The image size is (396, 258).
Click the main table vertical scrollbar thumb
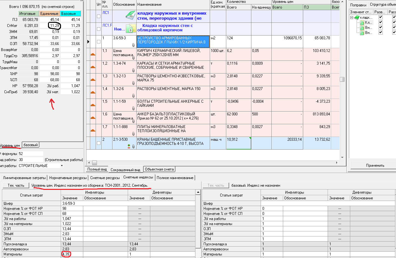pos(342,79)
